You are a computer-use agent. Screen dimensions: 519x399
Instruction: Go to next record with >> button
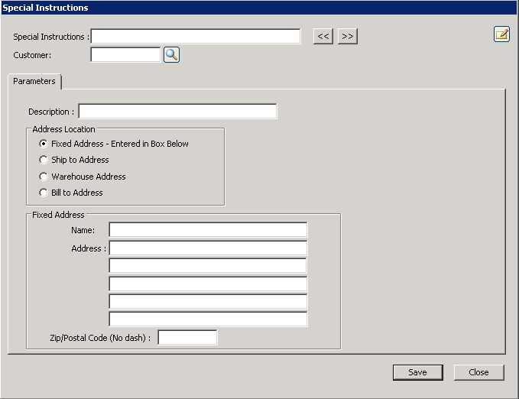348,37
